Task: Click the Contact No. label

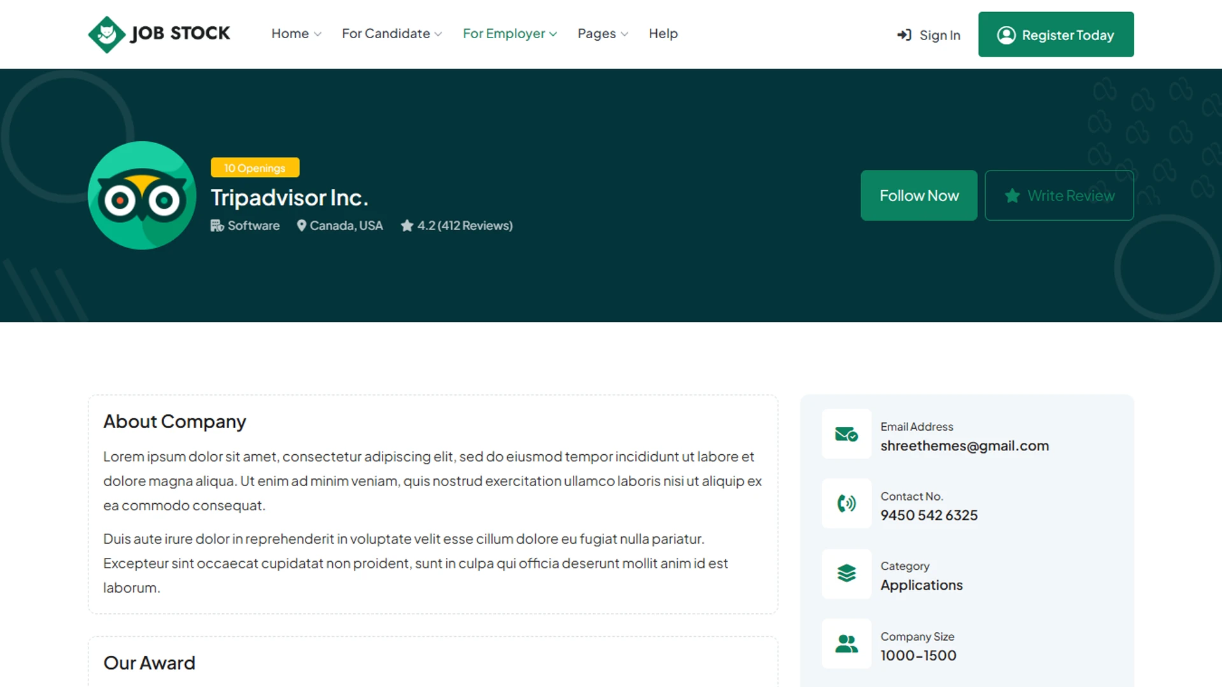Action: point(912,496)
